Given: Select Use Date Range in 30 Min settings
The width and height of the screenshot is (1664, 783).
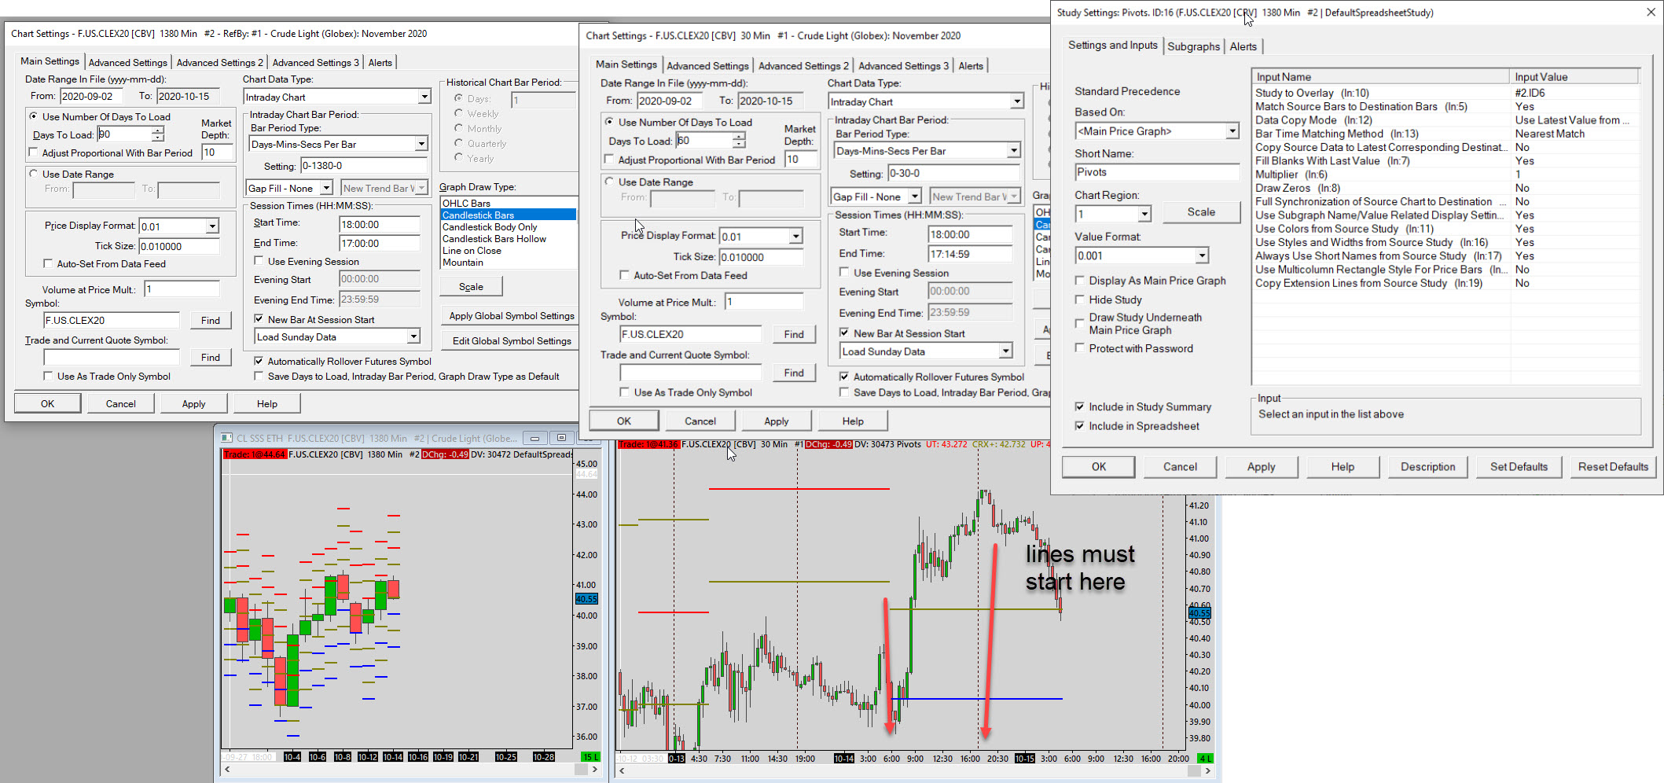Looking at the screenshot, I should pos(609,182).
